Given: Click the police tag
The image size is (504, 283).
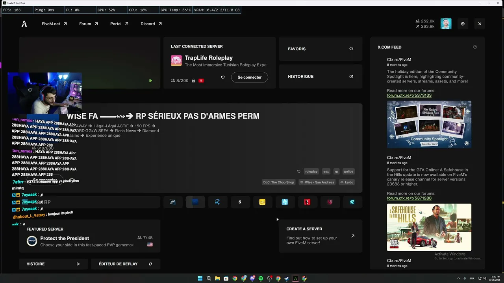Looking at the screenshot, I should (348, 171).
